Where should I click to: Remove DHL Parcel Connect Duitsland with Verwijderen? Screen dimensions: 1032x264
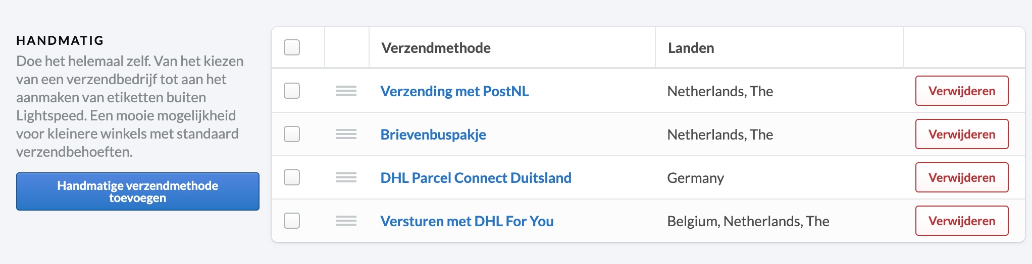point(962,178)
